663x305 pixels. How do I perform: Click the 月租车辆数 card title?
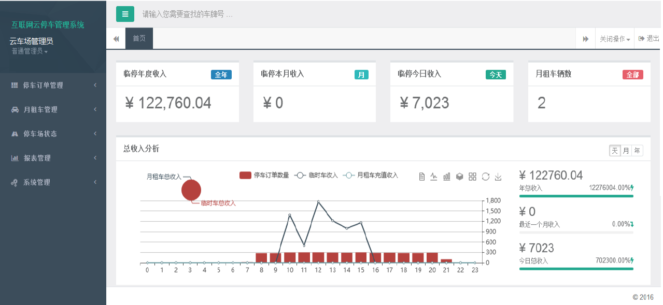coord(554,74)
